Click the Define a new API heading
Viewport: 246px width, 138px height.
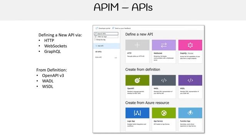139,34
